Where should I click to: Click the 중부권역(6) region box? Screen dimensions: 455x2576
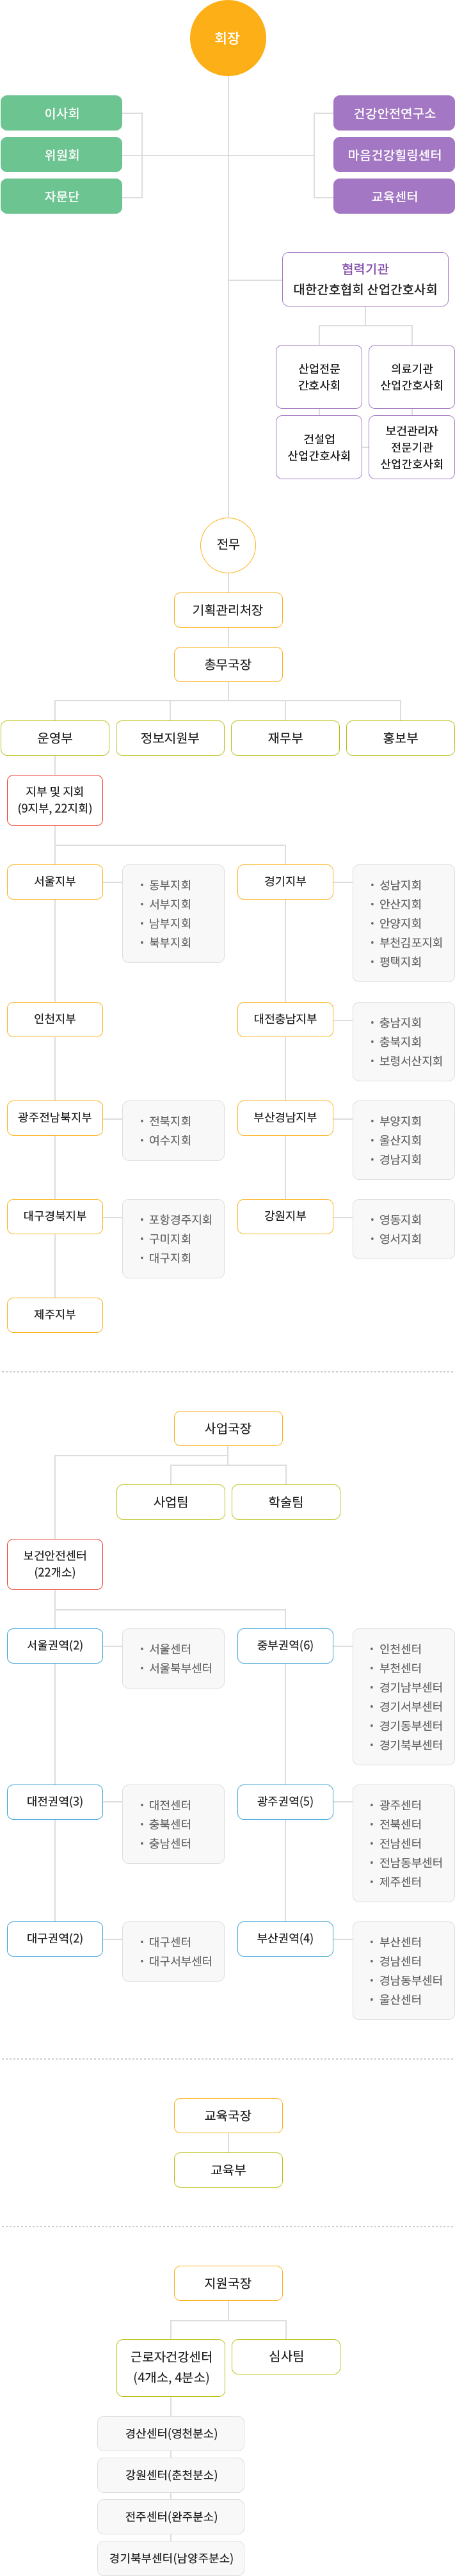pos(285,1646)
